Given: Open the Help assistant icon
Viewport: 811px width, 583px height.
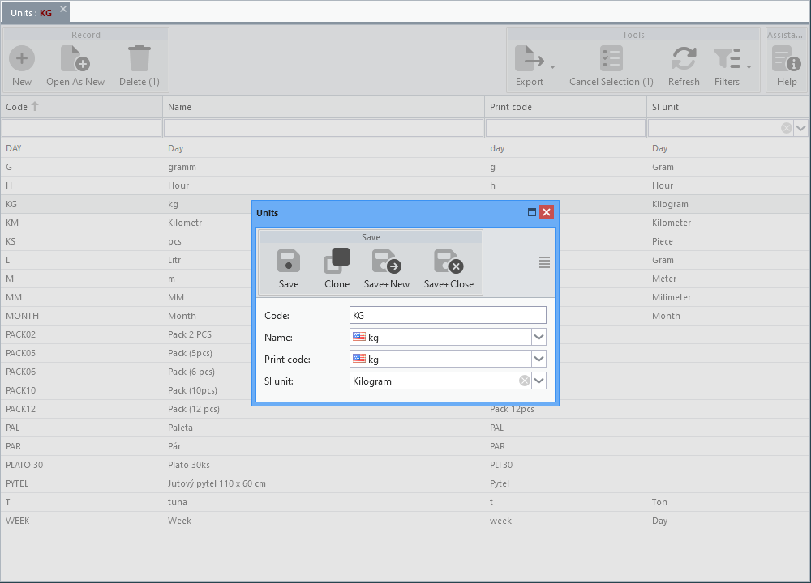Looking at the screenshot, I should pos(786,58).
